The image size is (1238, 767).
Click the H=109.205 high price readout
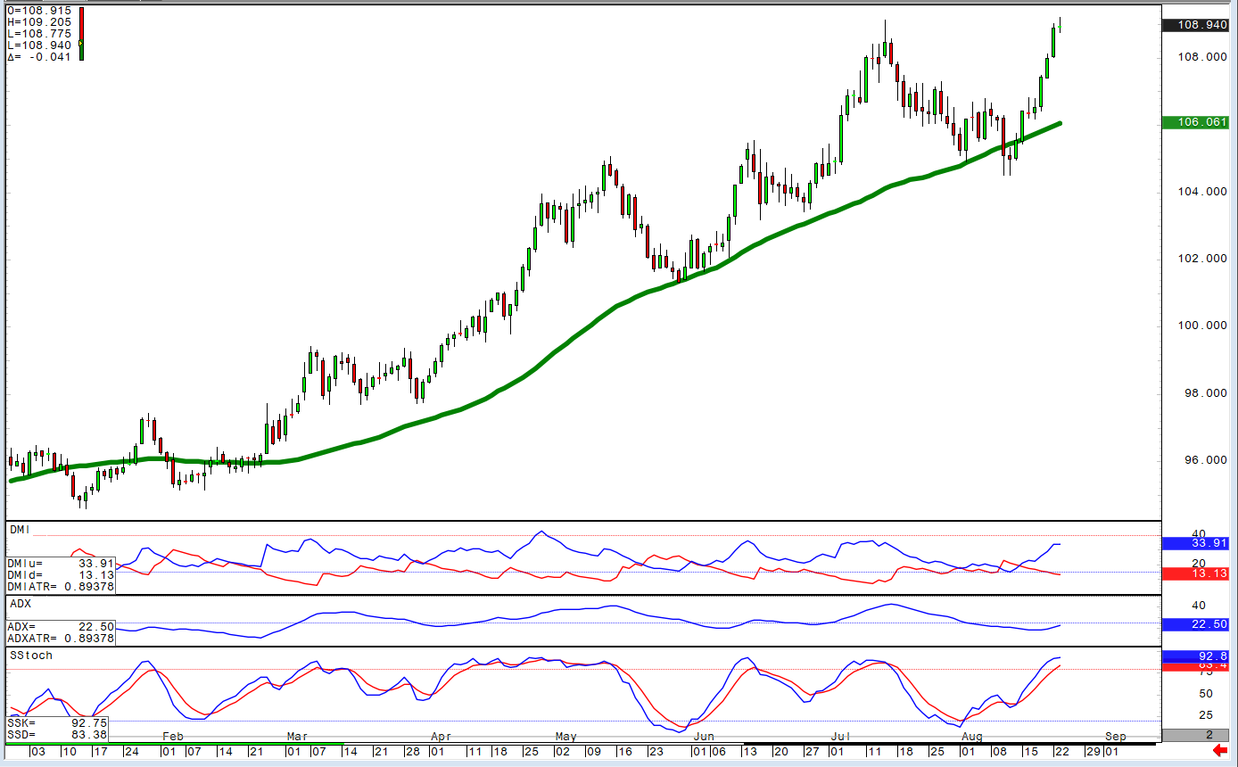38,22
